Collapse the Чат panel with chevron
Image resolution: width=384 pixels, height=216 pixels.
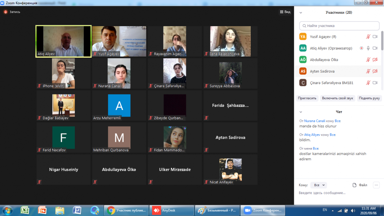[301, 112]
